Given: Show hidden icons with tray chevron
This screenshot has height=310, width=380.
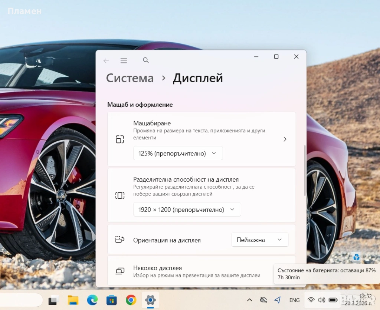Looking at the screenshot, I should (250, 300).
